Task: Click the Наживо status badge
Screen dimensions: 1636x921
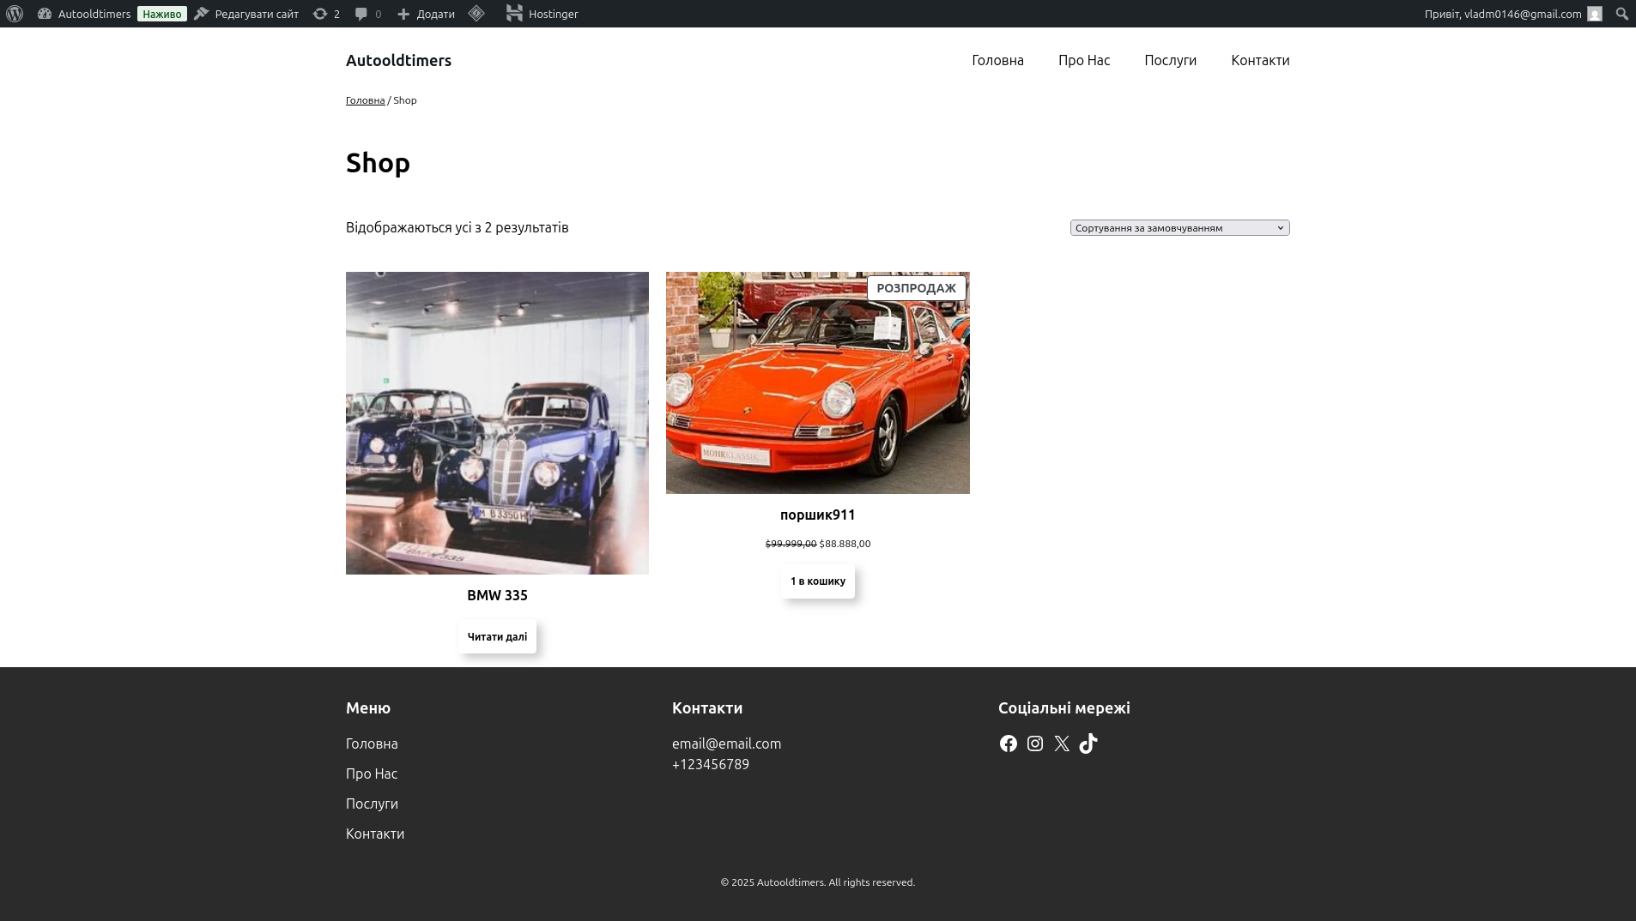Action: pos(162,14)
